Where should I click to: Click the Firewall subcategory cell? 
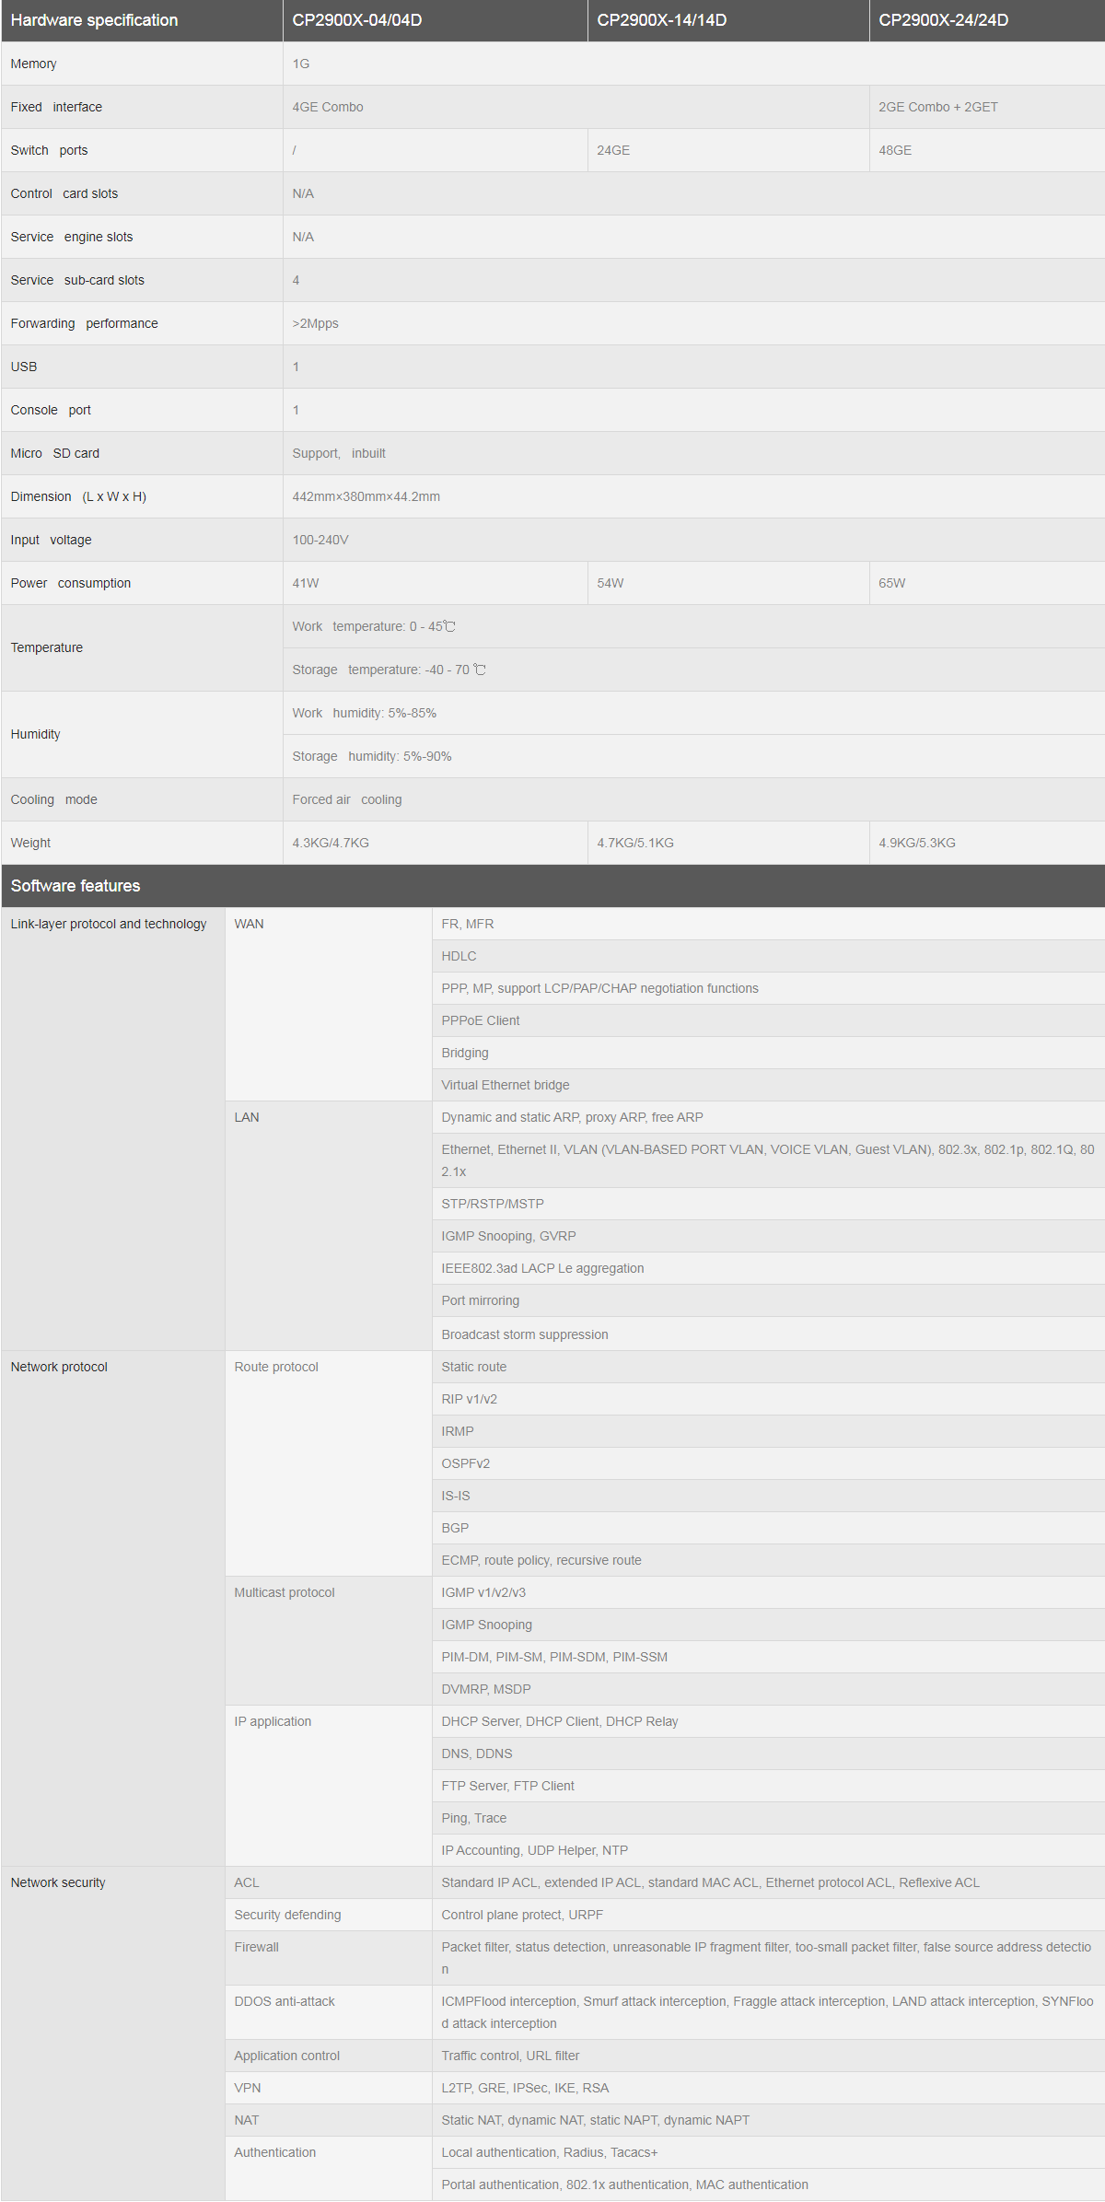[329, 1958]
